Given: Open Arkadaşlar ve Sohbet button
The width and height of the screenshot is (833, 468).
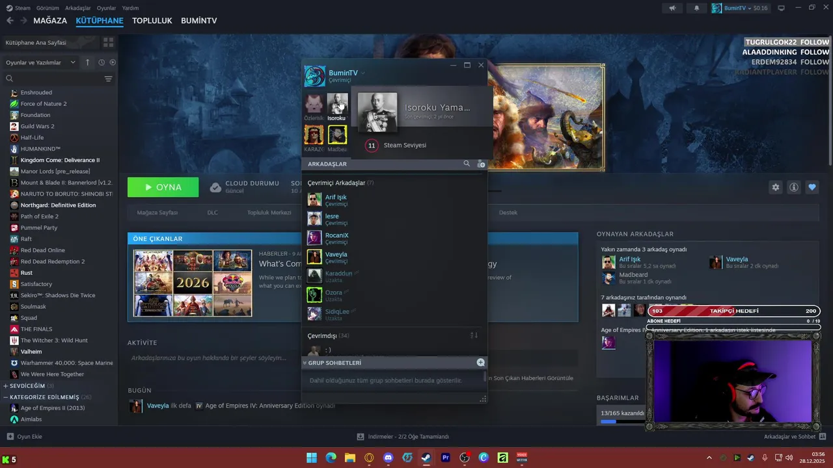Looking at the screenshot, I should (795, 436).
